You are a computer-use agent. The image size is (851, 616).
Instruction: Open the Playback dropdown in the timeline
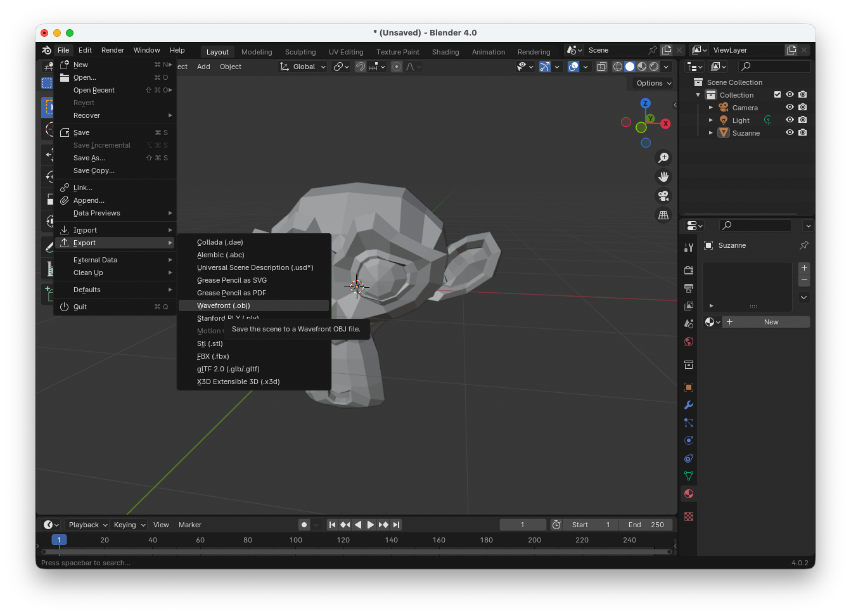coord(87,525)
